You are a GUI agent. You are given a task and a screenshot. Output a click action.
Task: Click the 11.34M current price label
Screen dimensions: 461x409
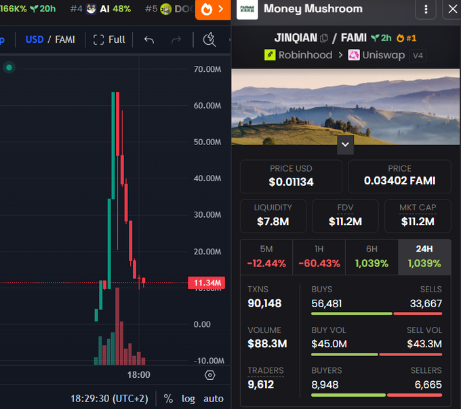pyautogui.click(x=206, y=283)
